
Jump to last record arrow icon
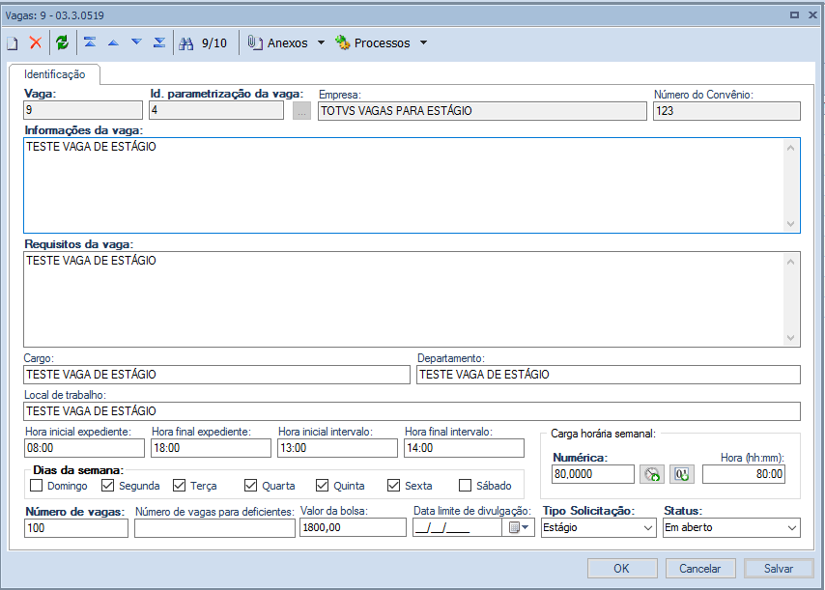(x=159, y=42)
